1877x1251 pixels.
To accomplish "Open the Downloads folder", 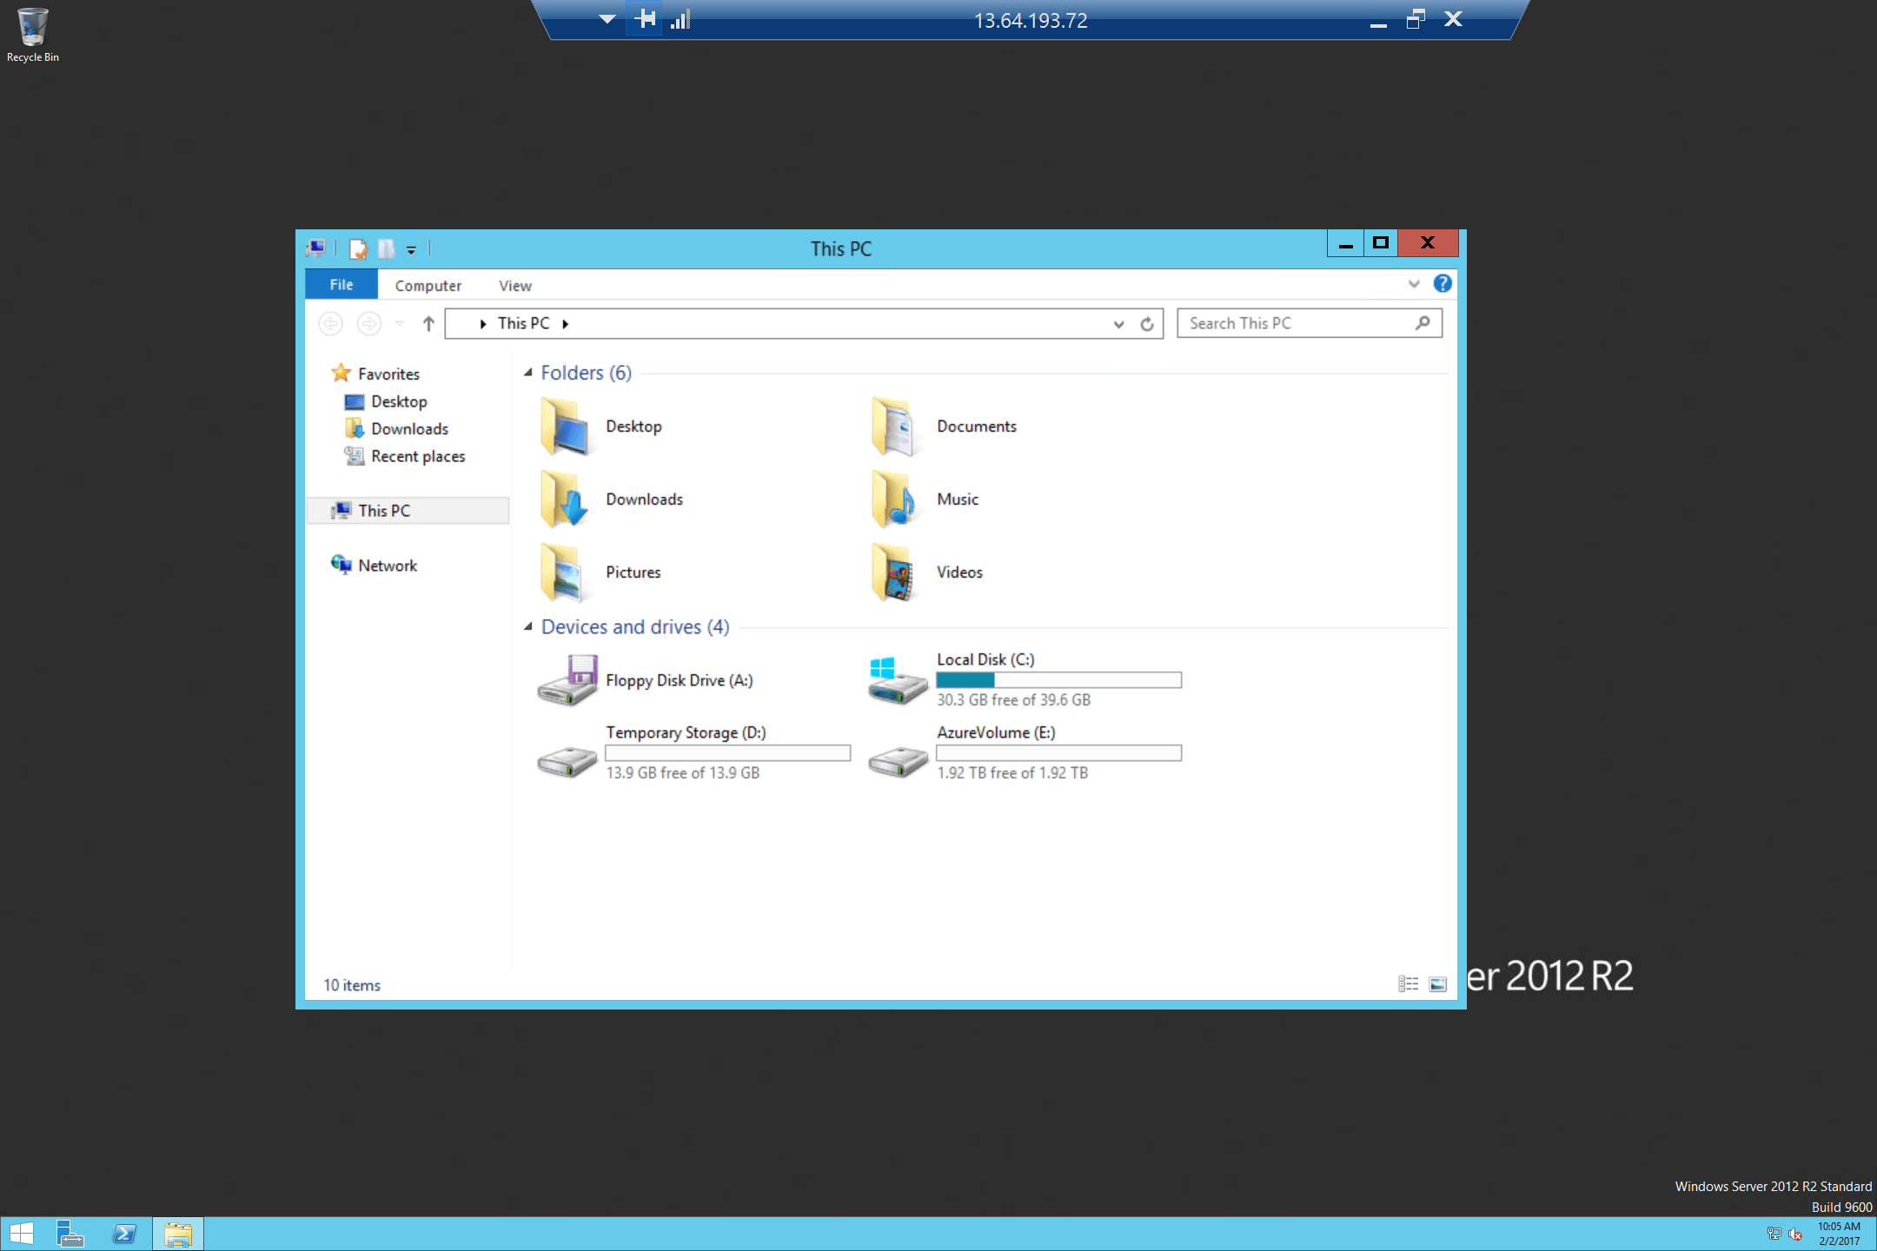I will click(643, 500).
